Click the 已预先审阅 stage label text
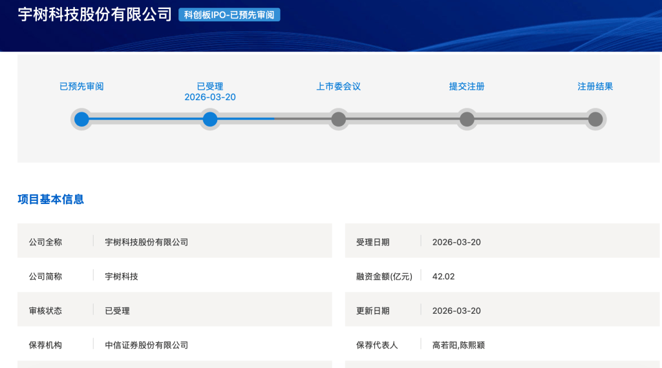 click(81, 87)
